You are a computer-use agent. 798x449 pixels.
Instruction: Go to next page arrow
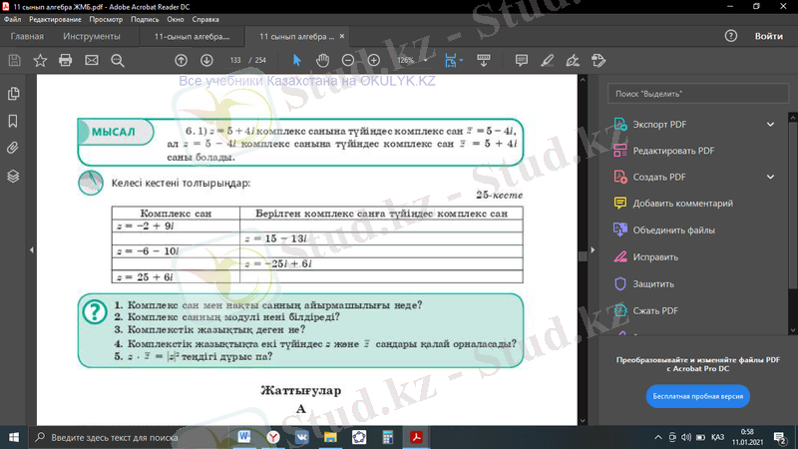click(x=206, y=60)
